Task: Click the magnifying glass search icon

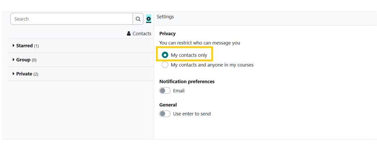Action: tap(138, 19)
